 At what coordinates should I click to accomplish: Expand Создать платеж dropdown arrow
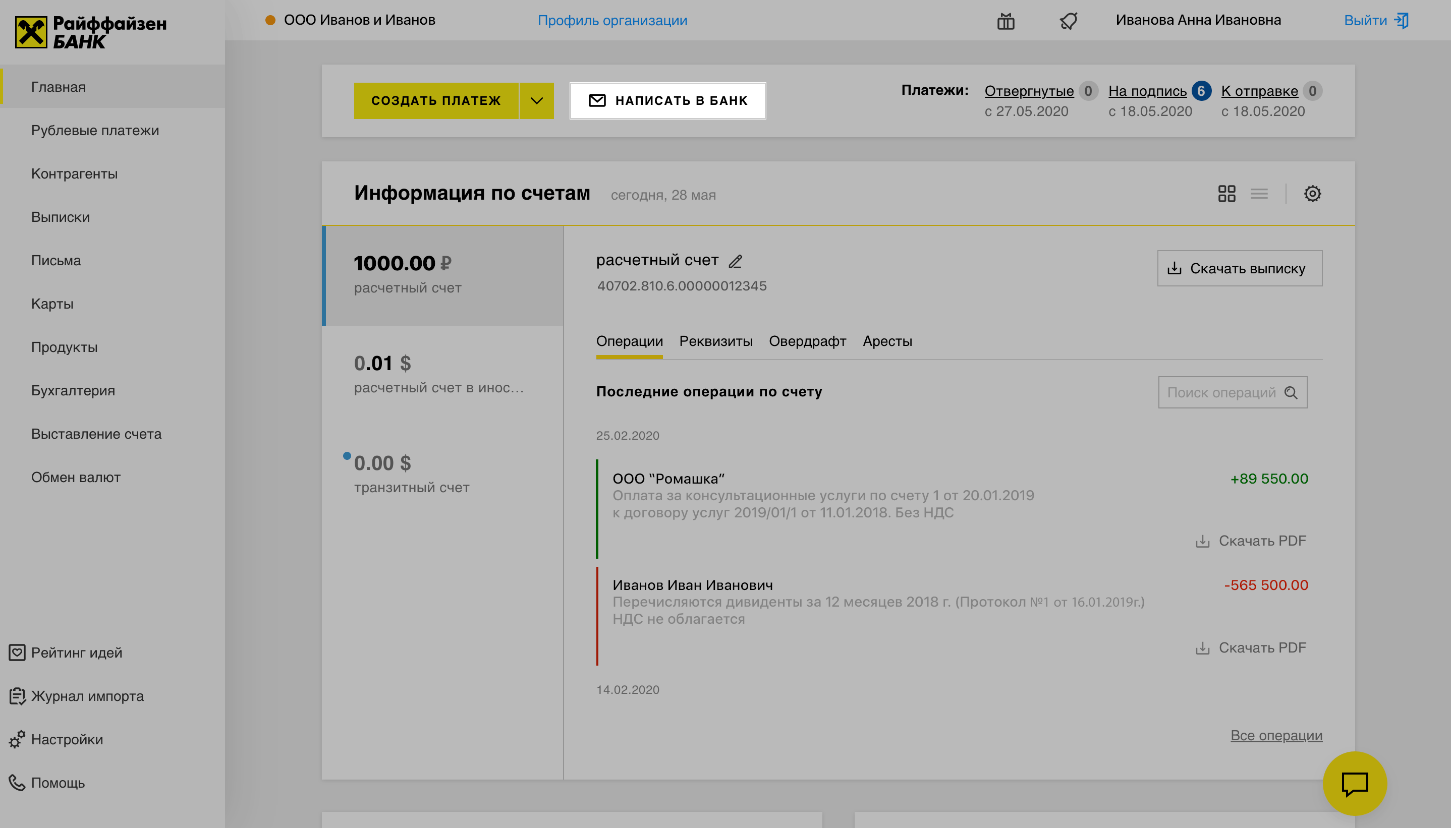536,101
